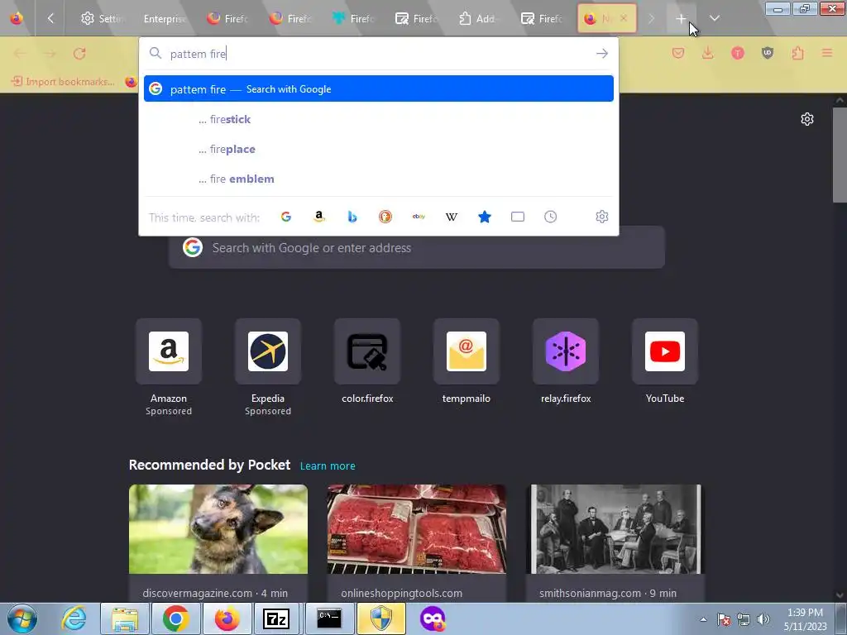
Task: Open the Extensions puzzle icon
Action: (x=797, y=53)
